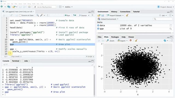
Task: Expand the ggp object details toggle
Action: click(98, 29)
